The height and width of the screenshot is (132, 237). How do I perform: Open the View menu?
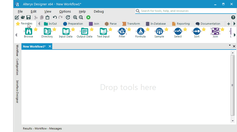click(48, 11)
